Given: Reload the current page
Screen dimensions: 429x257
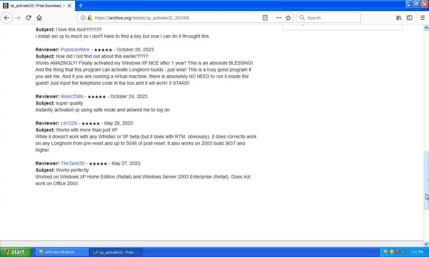Looking at the screenshot, I should click(x=28, y=18).
